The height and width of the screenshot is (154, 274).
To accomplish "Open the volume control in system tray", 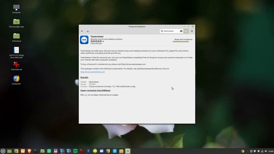I will [266, 151].
